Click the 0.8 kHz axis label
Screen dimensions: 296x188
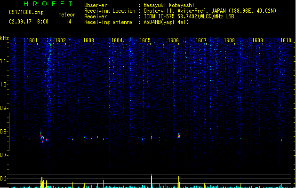[x=4, y=132]
